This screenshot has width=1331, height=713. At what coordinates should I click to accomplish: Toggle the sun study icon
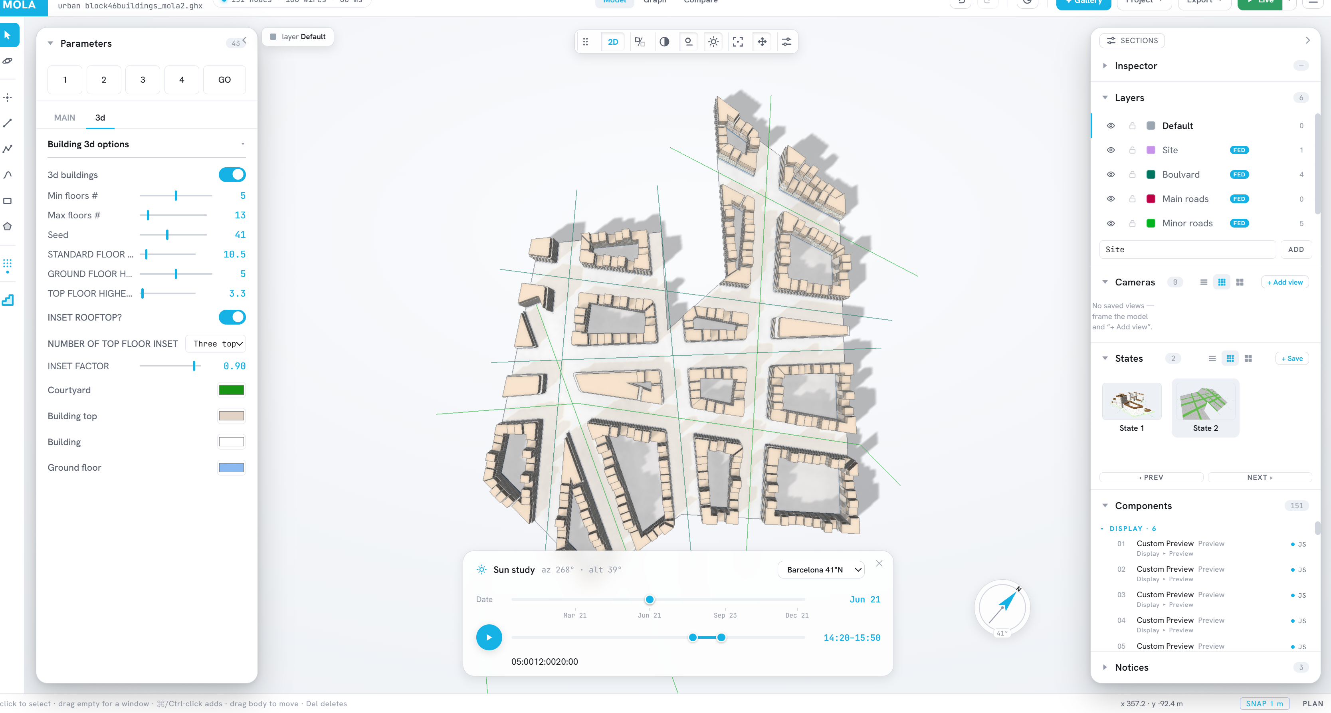coord(713,42)
